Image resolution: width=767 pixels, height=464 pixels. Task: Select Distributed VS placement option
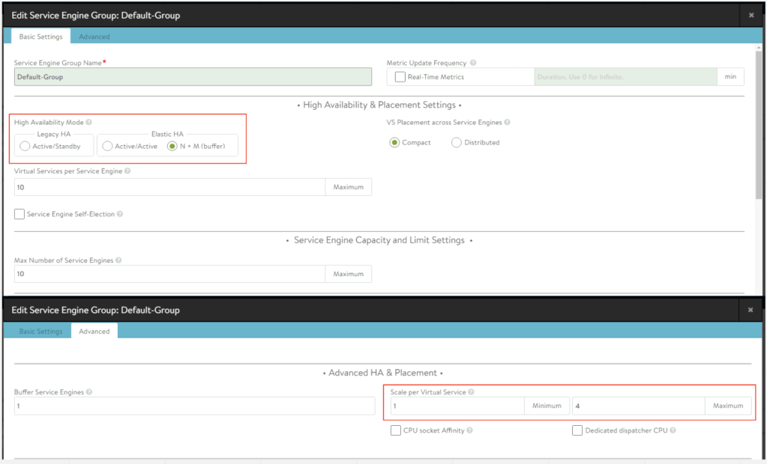click(x=457, y=142)
